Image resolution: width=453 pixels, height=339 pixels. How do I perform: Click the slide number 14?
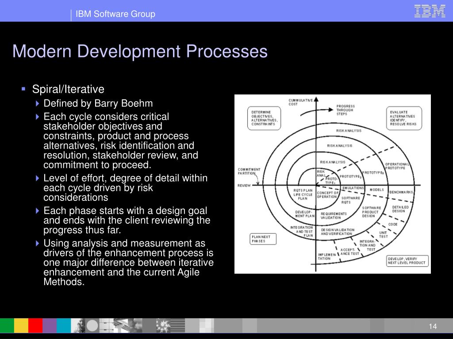(x=433, y=326)
